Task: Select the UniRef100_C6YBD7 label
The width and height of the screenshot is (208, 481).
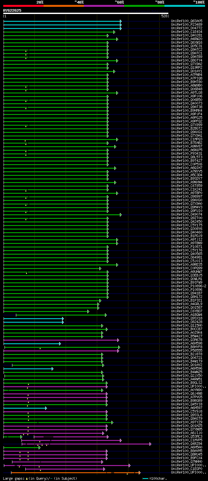Action: click(187, 311)
